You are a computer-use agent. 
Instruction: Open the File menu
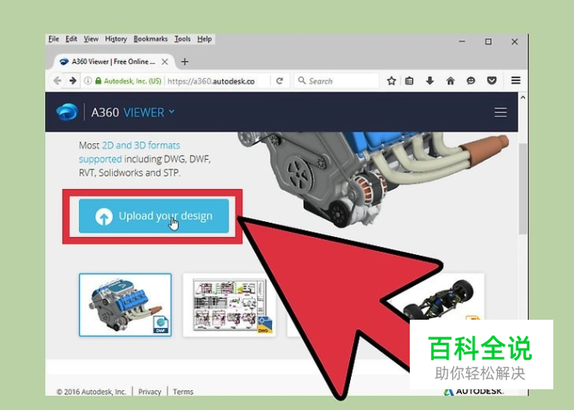[x=53, y=39]
